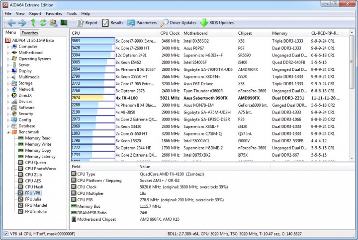Image resolution: width=358 pixels, height=240 pixels.
Task: Switch to the Favorites tab
Action: click(30, 33)
